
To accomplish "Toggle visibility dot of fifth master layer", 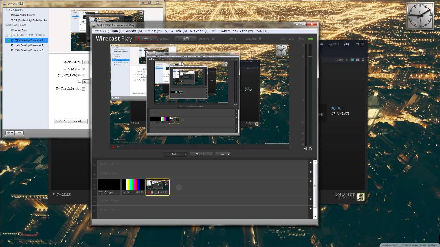I will 310,208.
